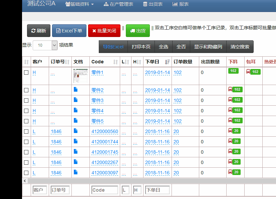276x199 pixels.
Task: Tick the checkbox for 4120000560 row
Action: point(26,131)
